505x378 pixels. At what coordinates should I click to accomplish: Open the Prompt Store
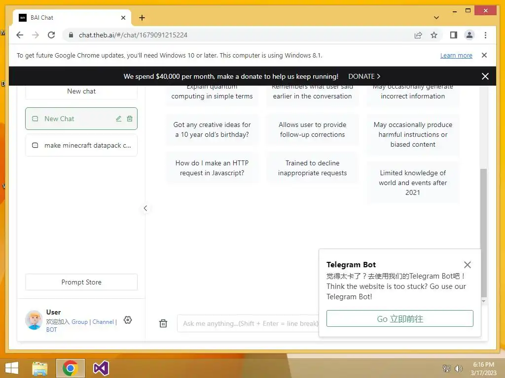click(x=81, y=282)
